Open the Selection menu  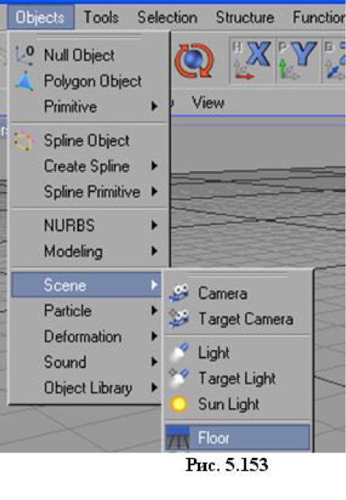pos(168,17)
